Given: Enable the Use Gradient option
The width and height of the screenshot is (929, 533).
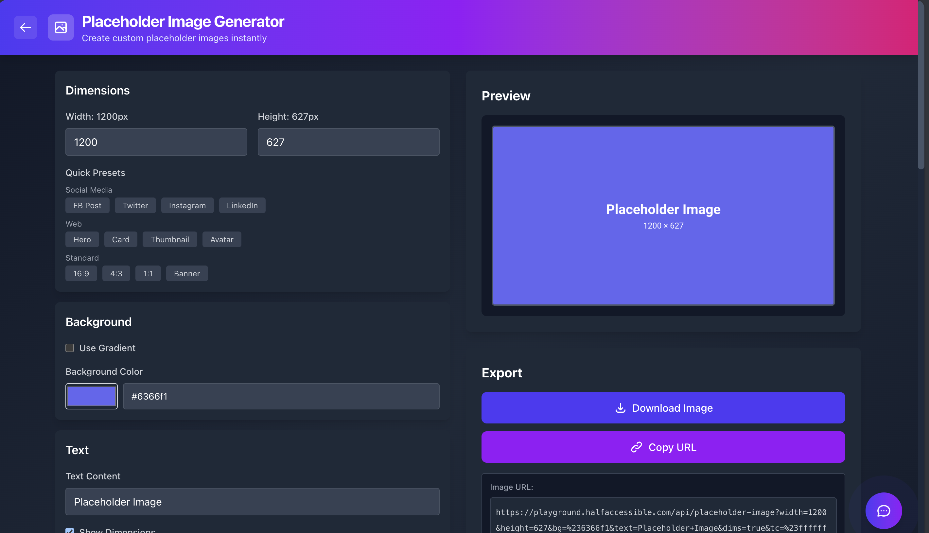Looking at the screenshot, I should (x=70, y=348).
